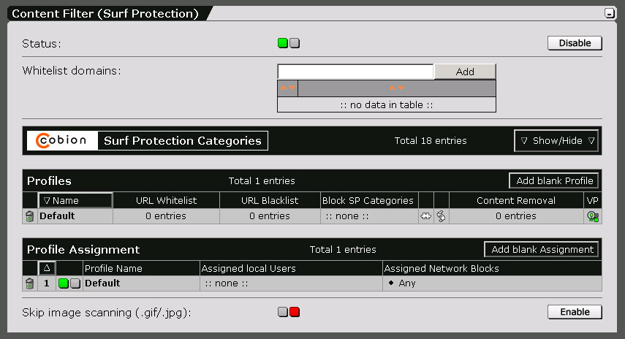Click the script icon beside Content Removal
The width and height of the screenshot is (625, 339).
point(441,216)
